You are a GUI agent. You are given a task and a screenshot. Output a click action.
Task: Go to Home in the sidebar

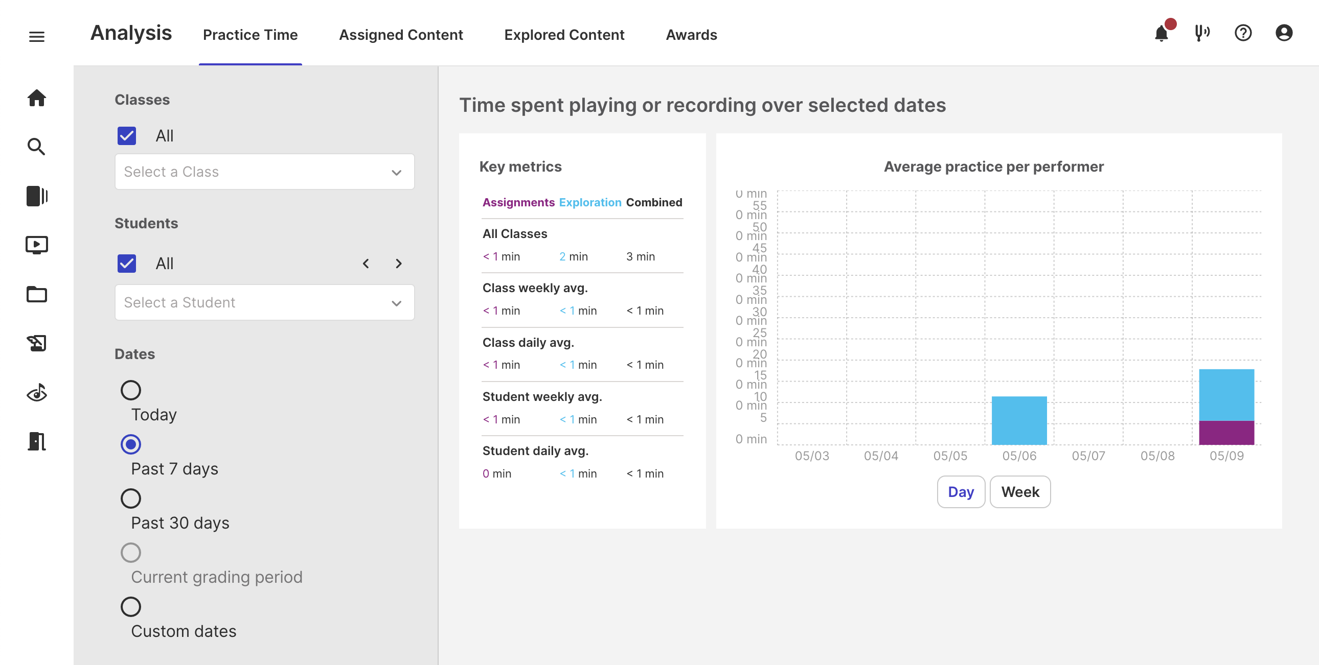(x=36, y=97)
